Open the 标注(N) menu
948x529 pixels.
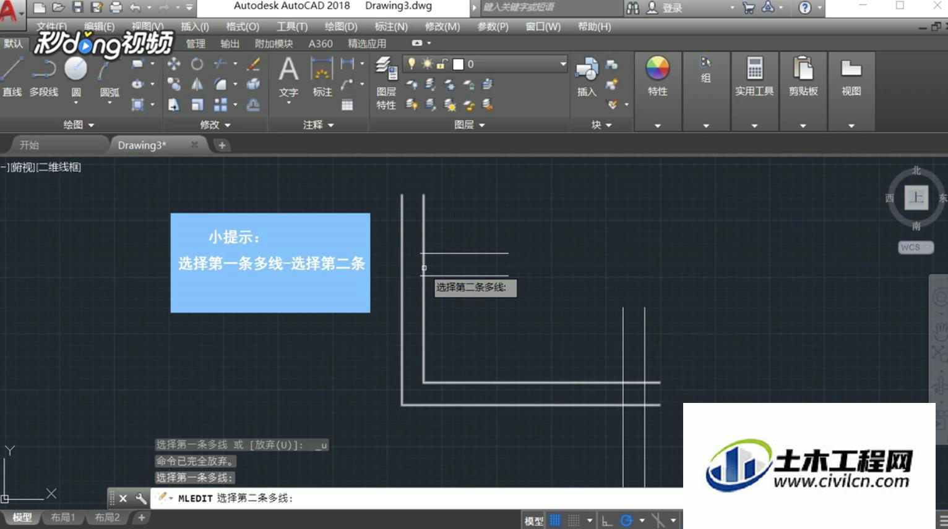(391, 27)
